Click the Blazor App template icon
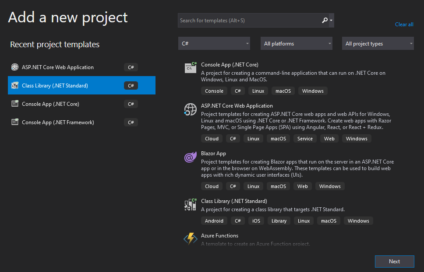The image size is (424, 272). click(190, 157)
